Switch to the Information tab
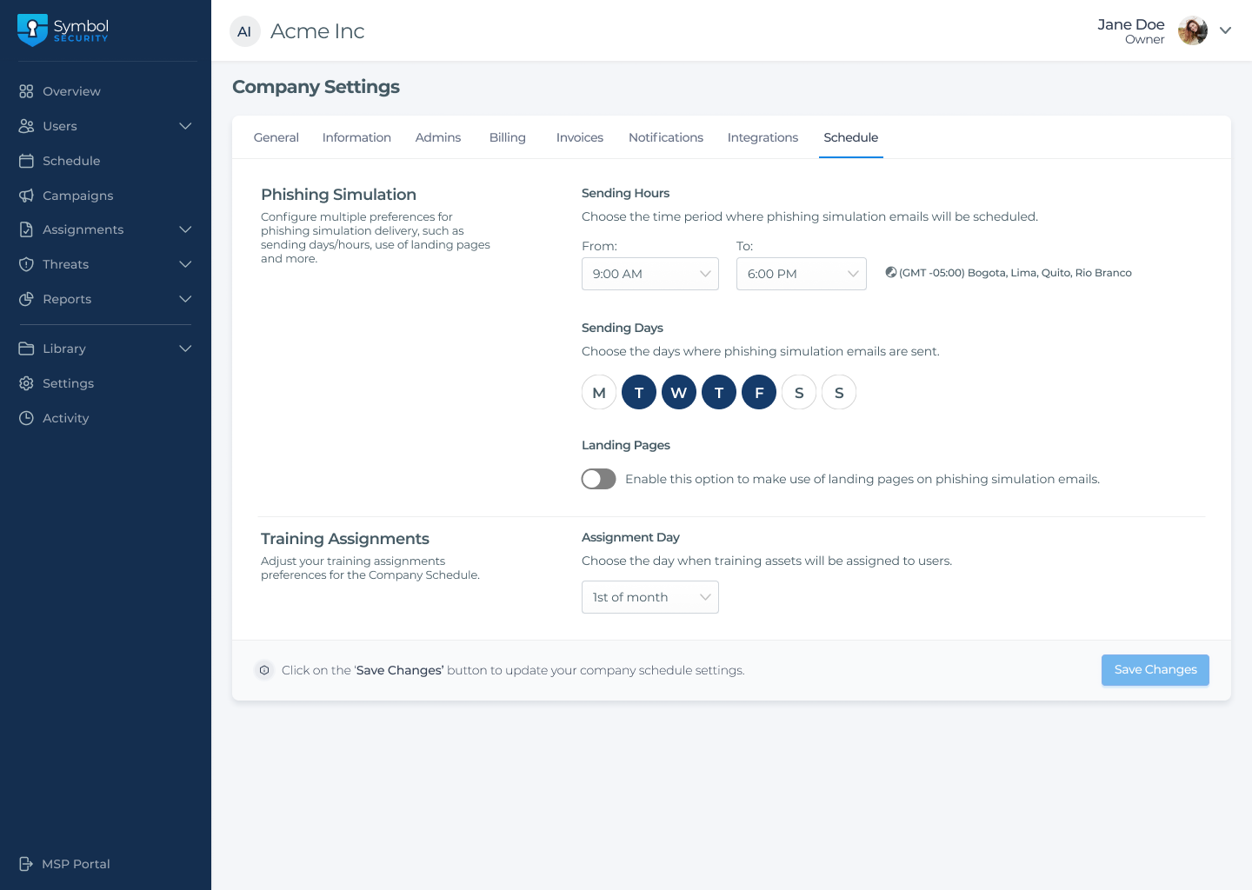 356,137
